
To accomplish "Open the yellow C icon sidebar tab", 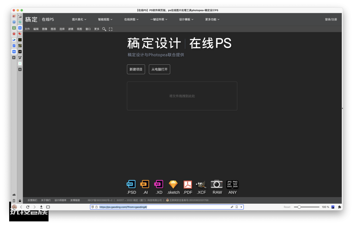I will click(x=20, y=46).
